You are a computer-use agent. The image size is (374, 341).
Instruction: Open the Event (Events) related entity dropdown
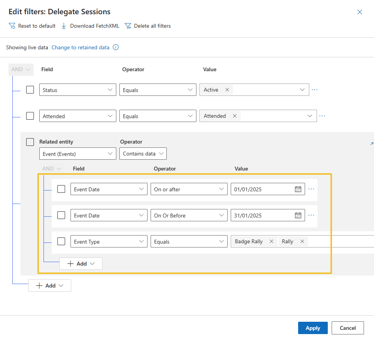click(78, 154)
